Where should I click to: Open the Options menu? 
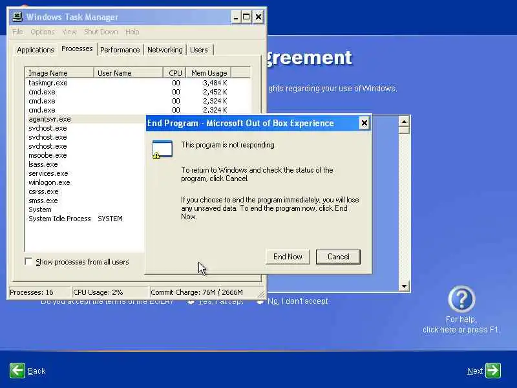(x=42, y=32)
